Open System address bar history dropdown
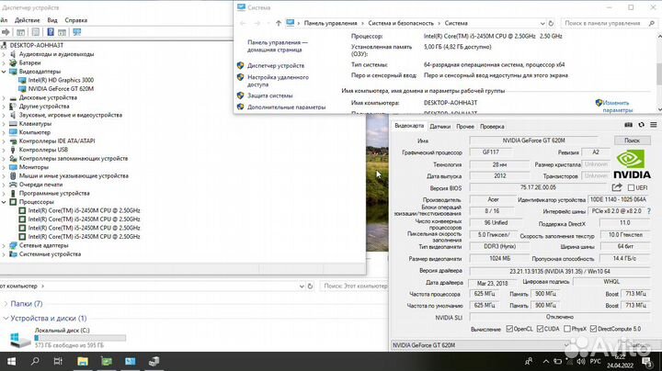This screenshot has height=371, width=662. (x=542, y=23)
